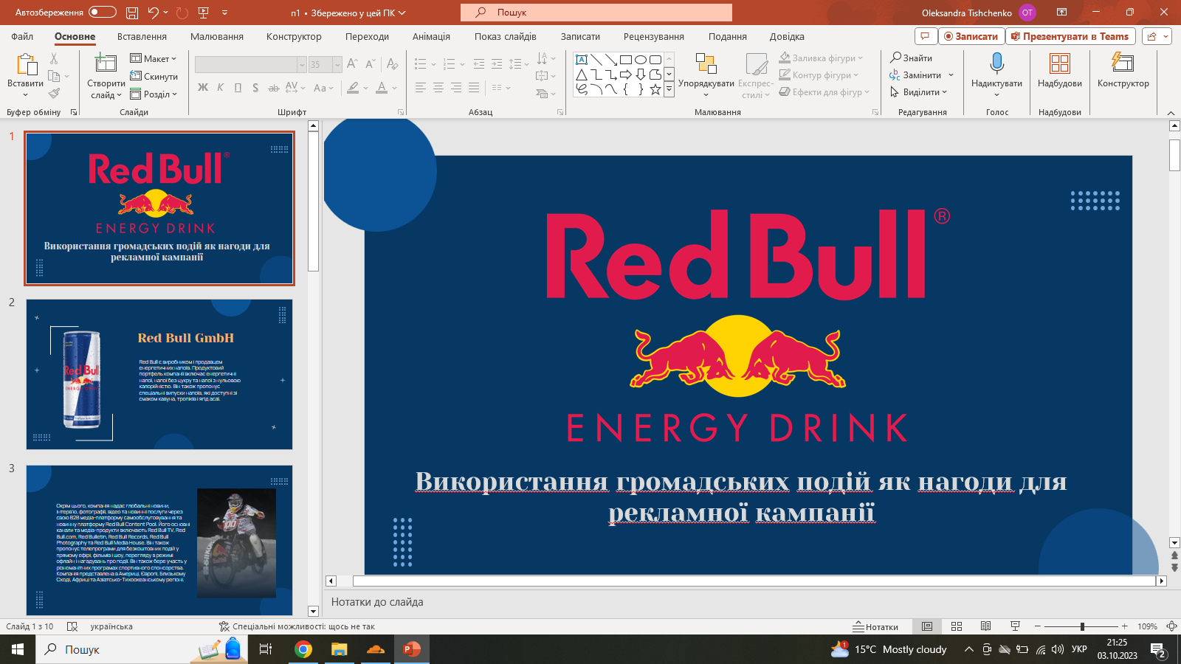
Task: Click Презентувати в Teams button
Action: (x=1070, y=36)
